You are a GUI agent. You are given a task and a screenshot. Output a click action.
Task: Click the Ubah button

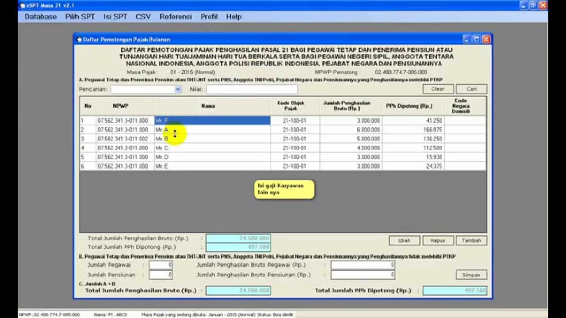404,241
